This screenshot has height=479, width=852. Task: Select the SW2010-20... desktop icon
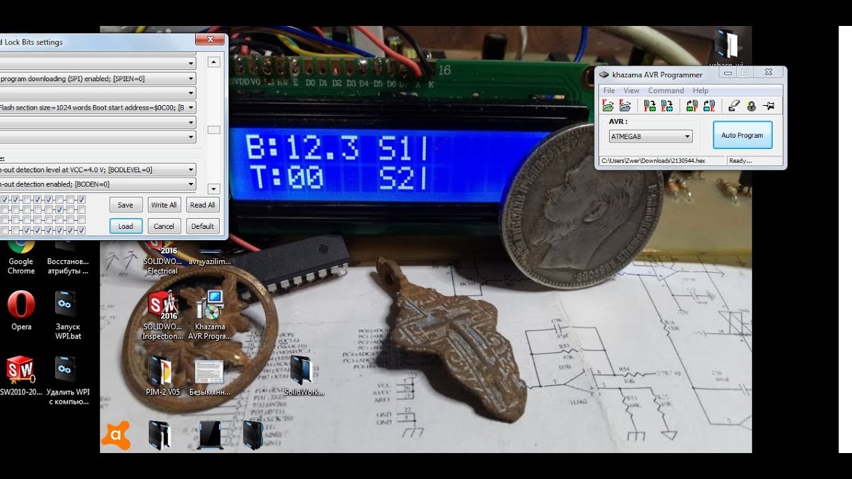pyautogui.click(x=21, y=376)
